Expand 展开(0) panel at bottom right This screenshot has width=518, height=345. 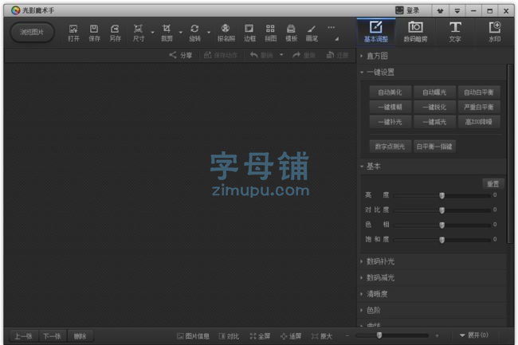[x=473, y=335]
